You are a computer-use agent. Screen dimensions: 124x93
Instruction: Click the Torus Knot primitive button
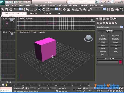coord(115,36)
